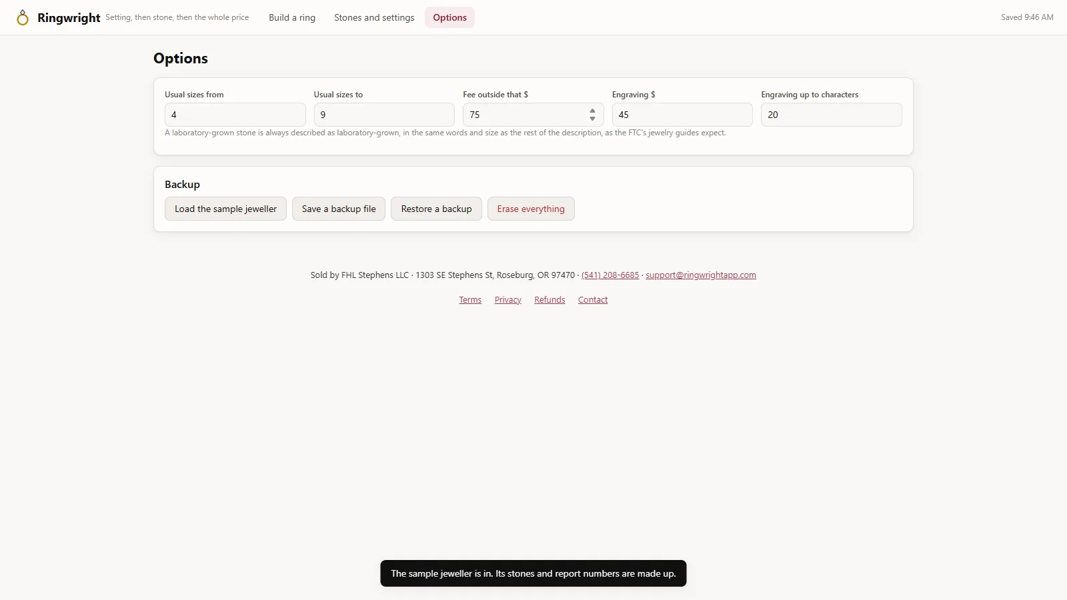The height and width of the screenshot is (600, 1067).
Task: Open the support@ringwrightapp.com email link
Action: click(x=701, y=275)
